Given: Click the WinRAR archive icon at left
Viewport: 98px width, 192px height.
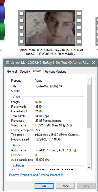Looking at the screenshot, I should tap(2, 20).
